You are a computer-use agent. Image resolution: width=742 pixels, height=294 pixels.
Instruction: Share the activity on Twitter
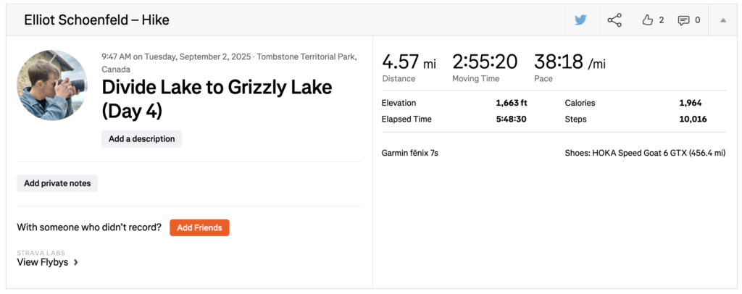tap(580, 20)
